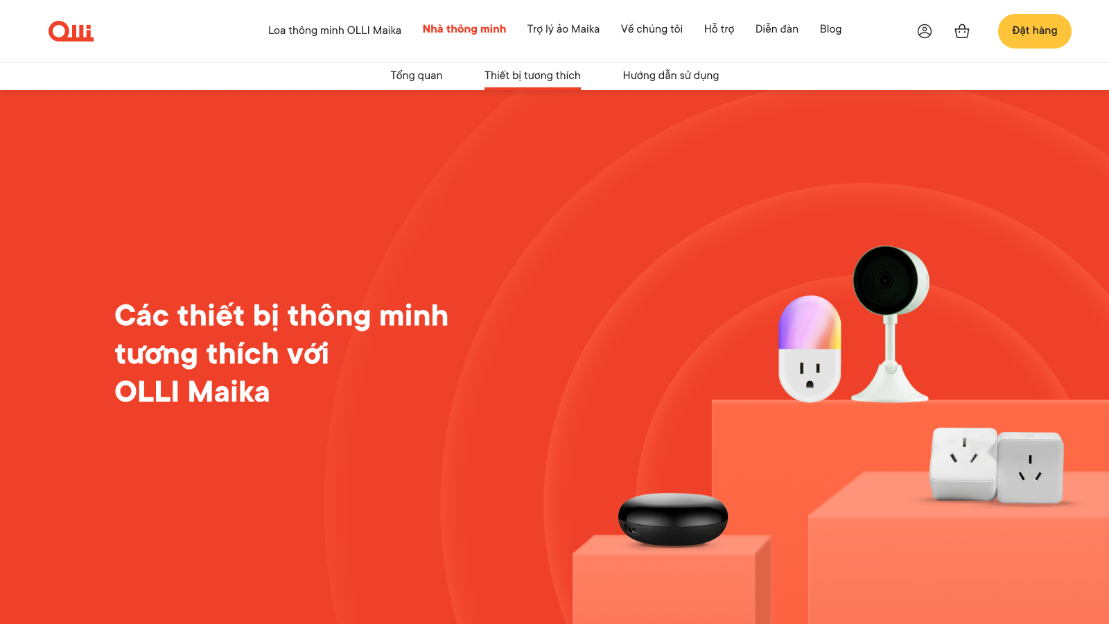Open the shopping basket icon

pyautogui.click(x=962, y=31)
